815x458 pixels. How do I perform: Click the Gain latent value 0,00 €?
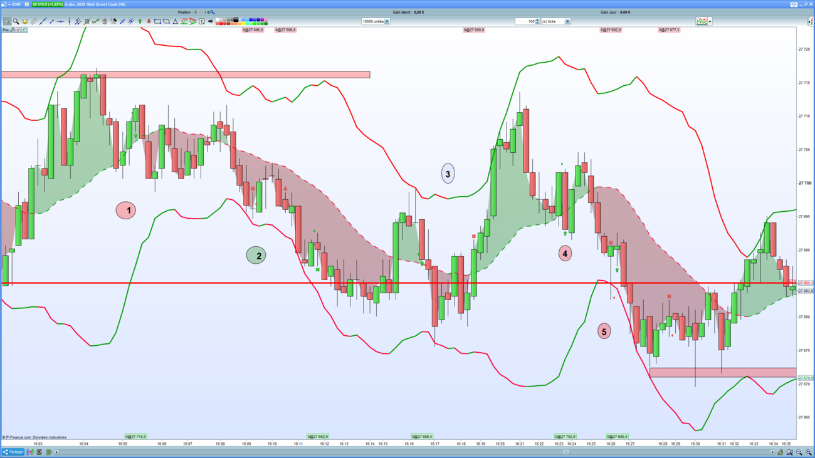419,13
